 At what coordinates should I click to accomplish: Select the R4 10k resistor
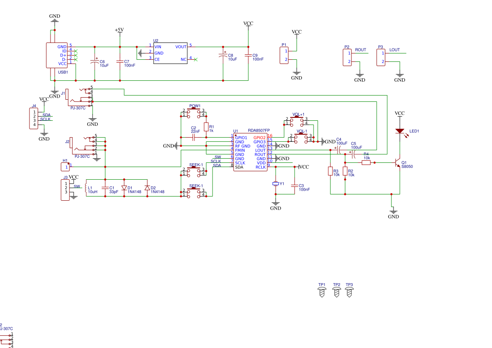coord(366,162)
